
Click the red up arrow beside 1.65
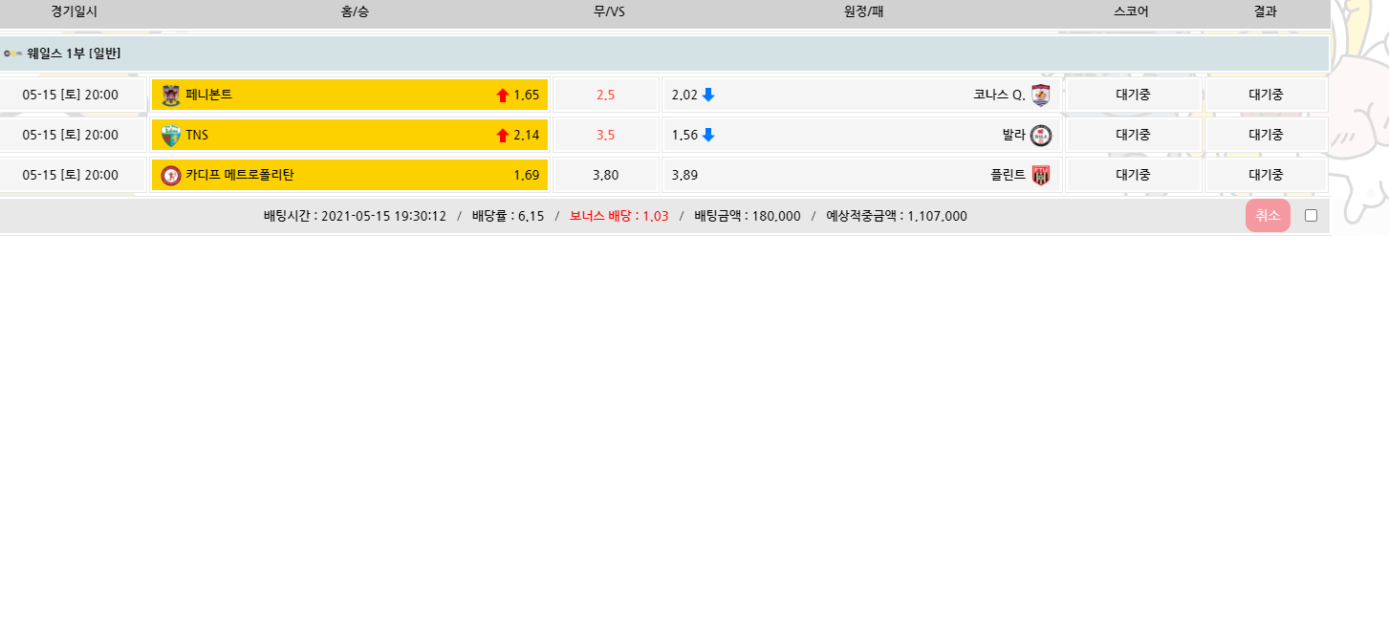(x=503, y=96)
